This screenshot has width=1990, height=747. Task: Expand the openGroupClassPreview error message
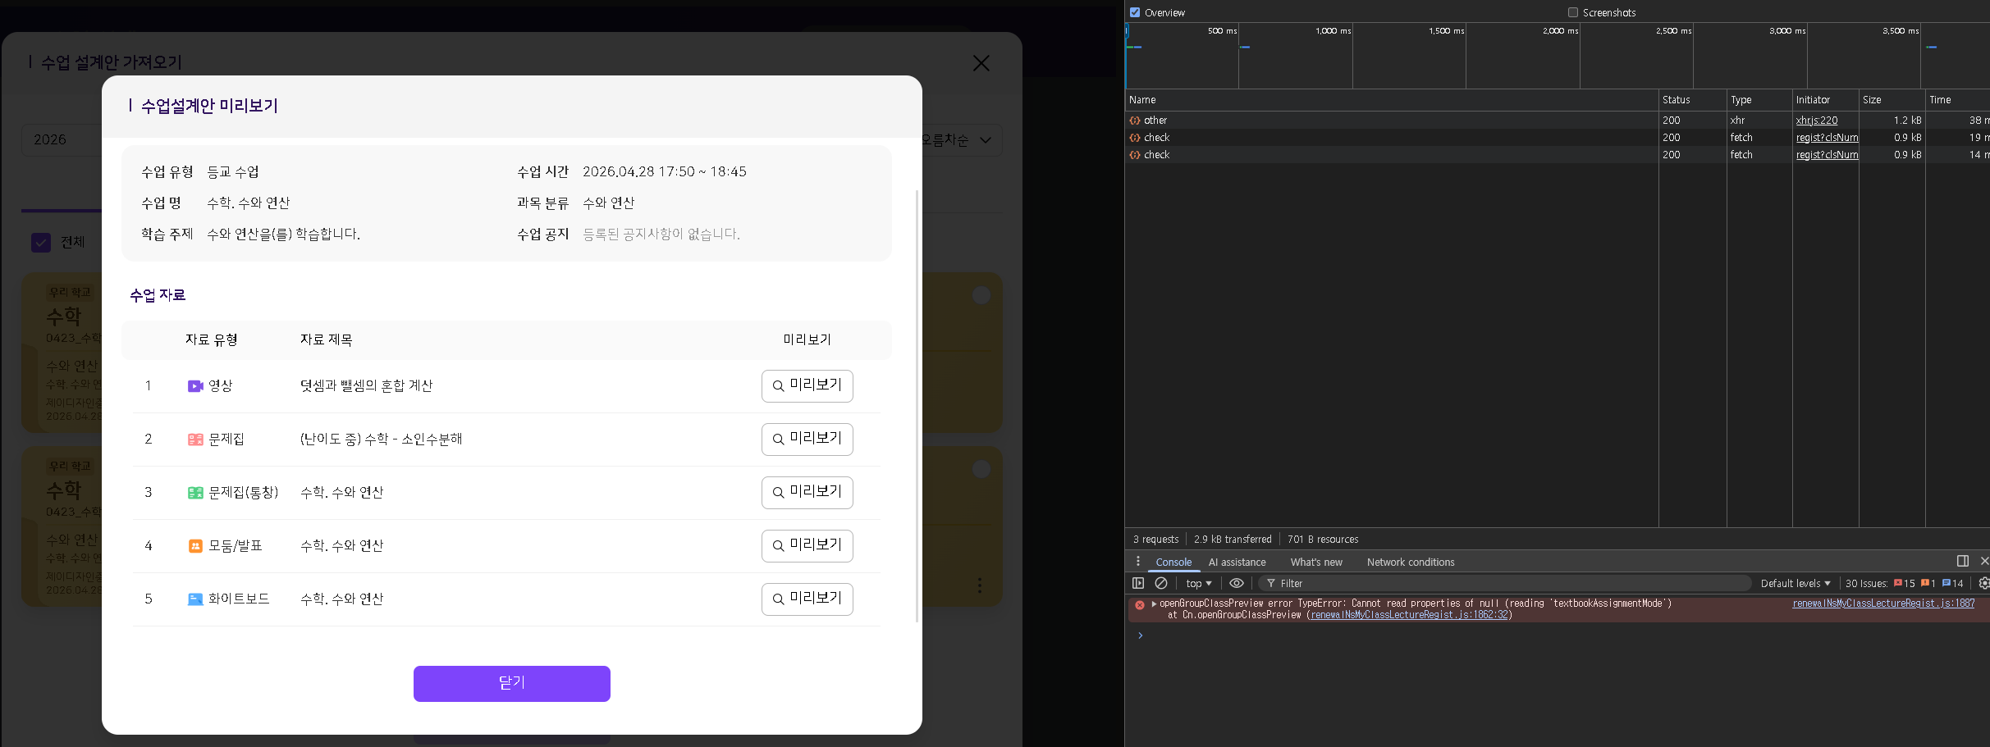click(1154, 604)
